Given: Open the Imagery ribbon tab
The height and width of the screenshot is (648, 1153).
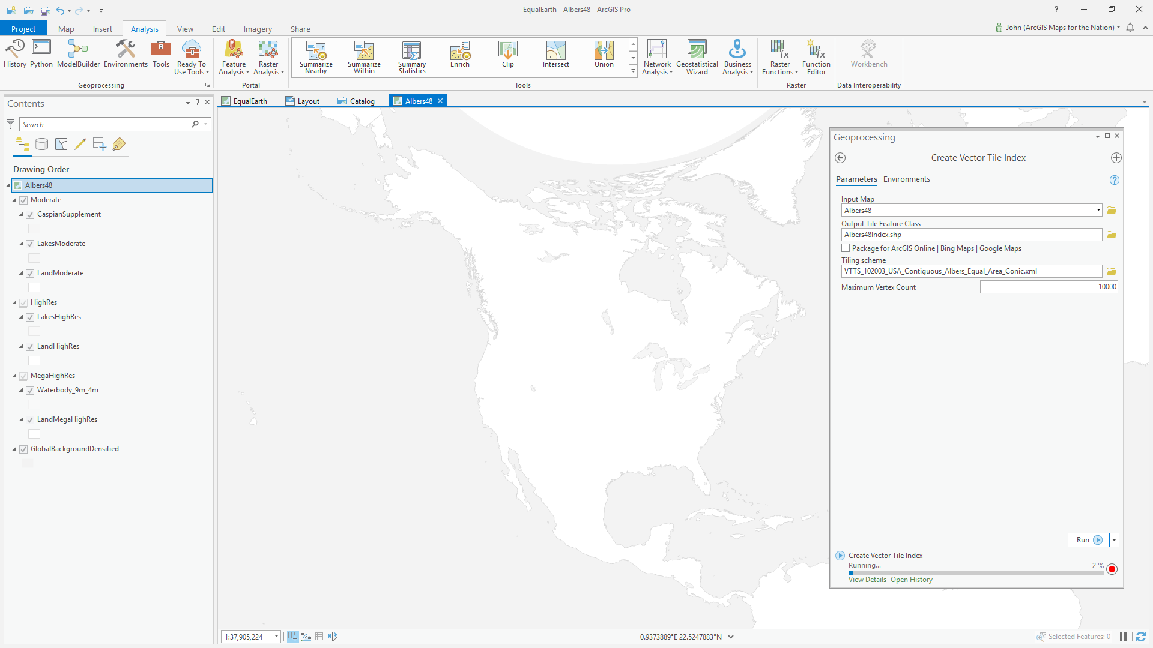Looking at the screenshot, I should pos(258,29).
